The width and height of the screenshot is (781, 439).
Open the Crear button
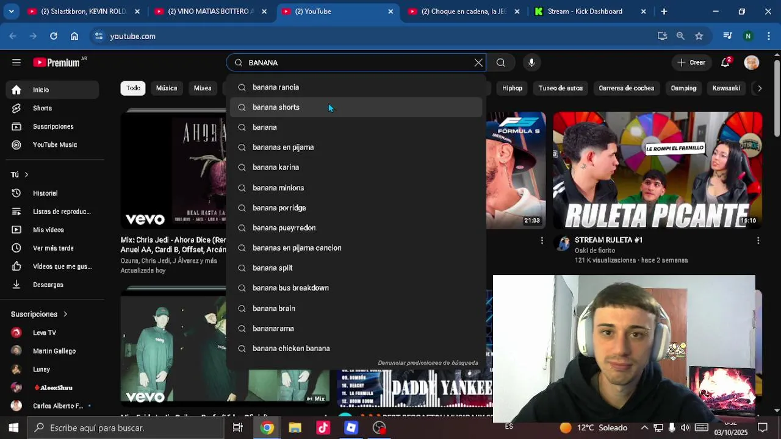691,62
